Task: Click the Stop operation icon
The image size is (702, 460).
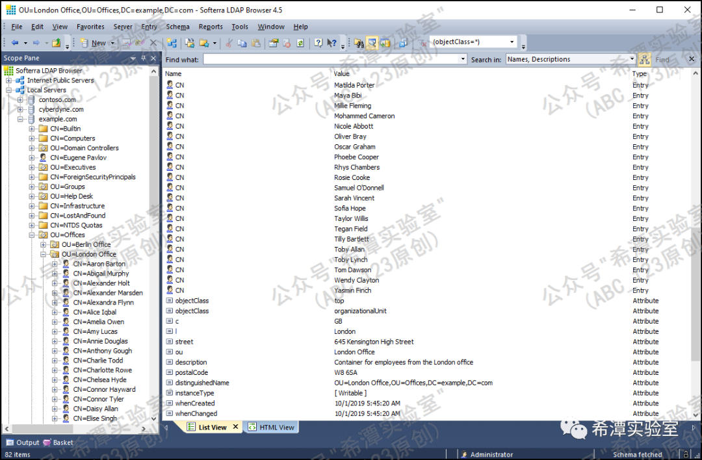Action: (287, 43)
